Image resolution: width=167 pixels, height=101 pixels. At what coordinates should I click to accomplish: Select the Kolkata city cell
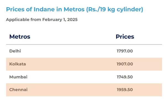[x=18, y=64]
